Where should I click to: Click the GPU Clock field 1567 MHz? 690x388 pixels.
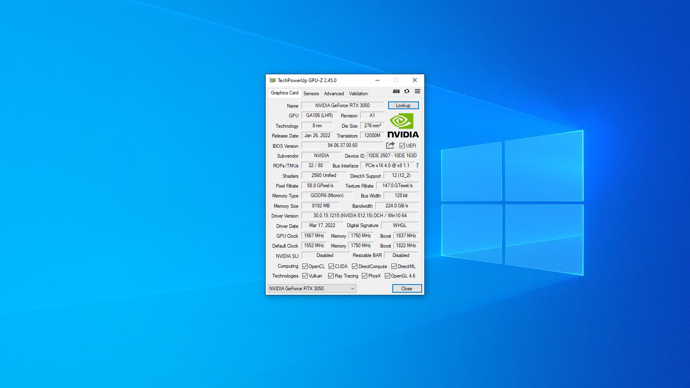[x=314, y=236]
